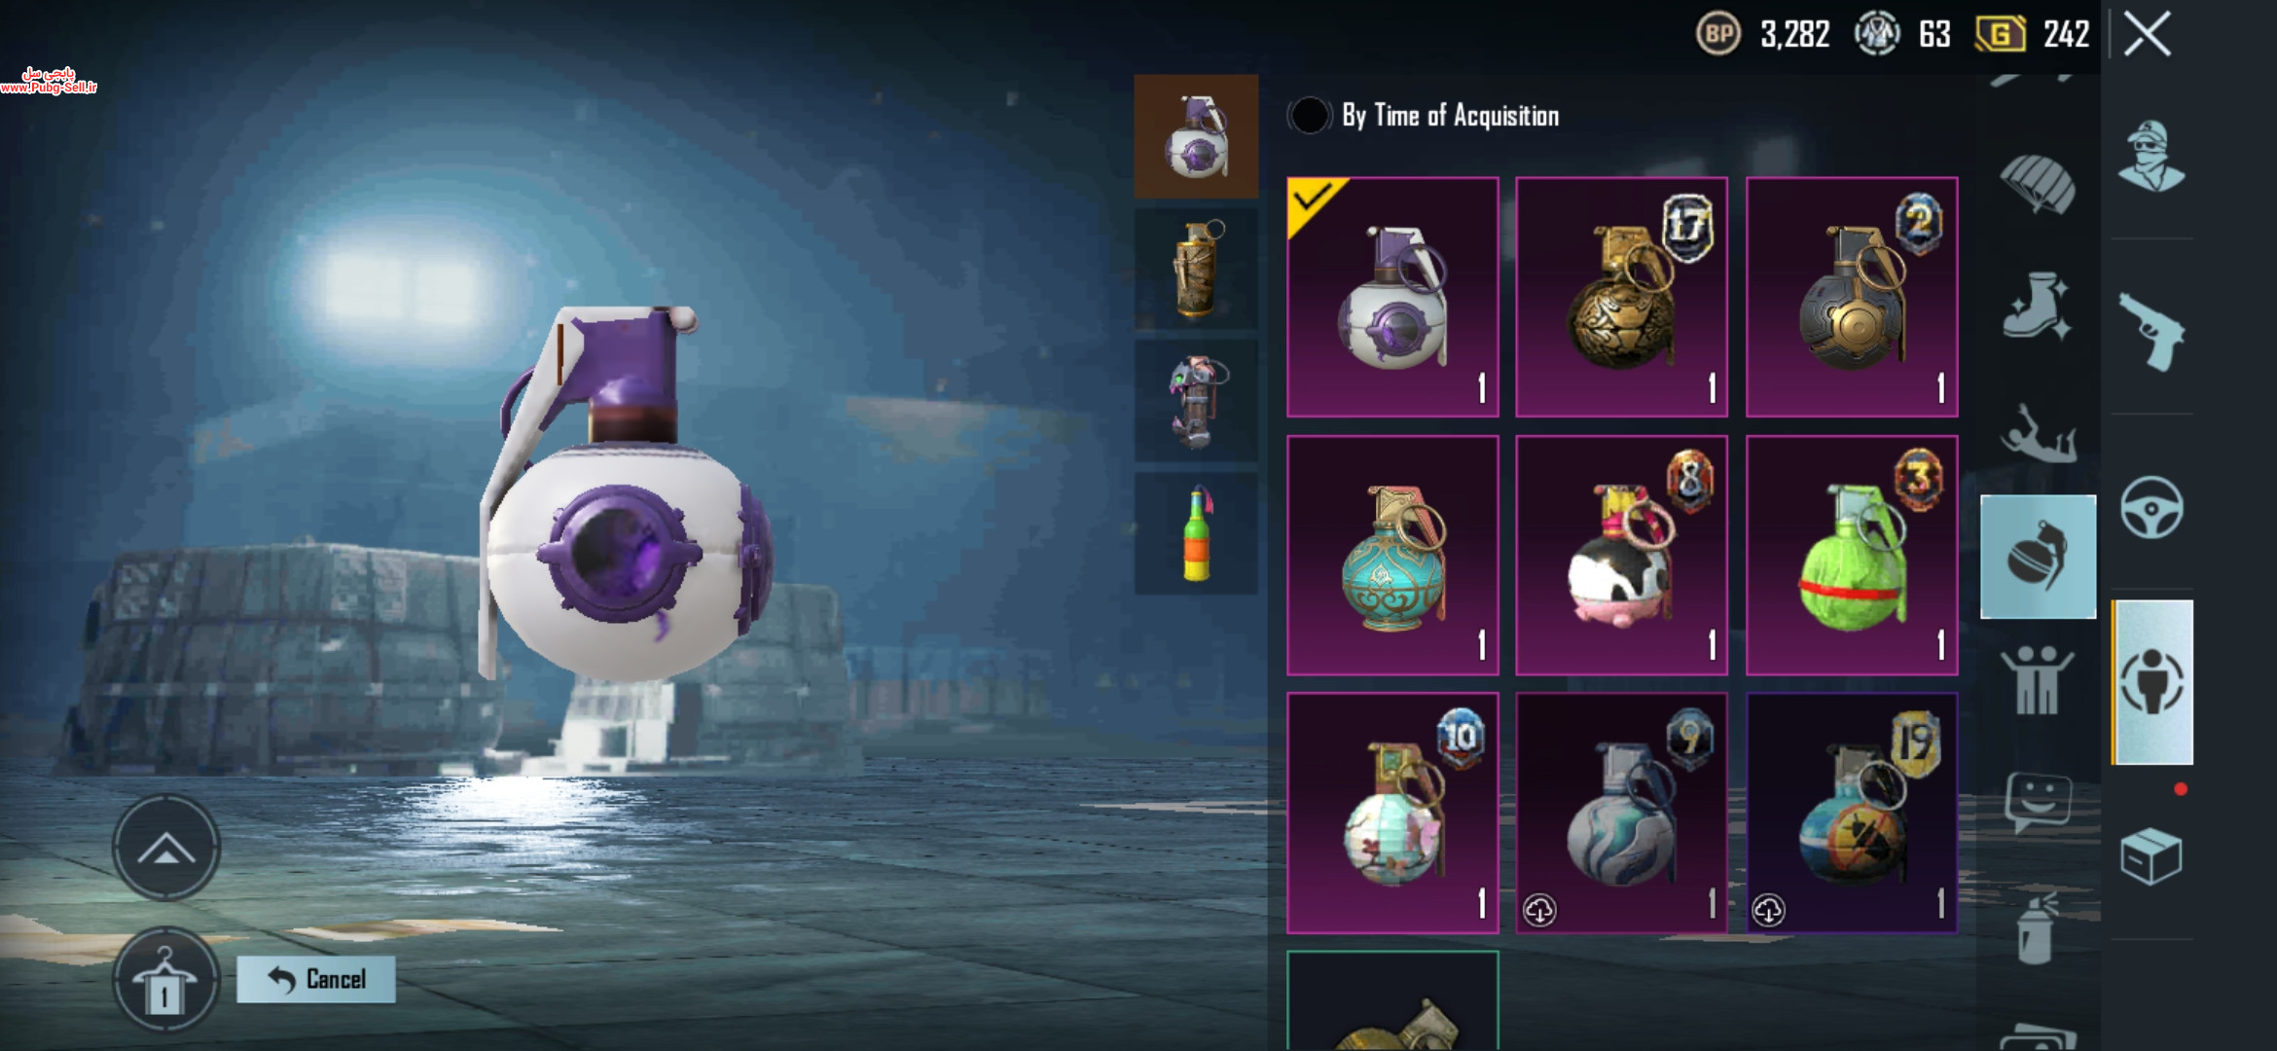Screen dimensions: 2277x1051
Task: Select the emote chat bubble category
Action: pos(2038,803)
